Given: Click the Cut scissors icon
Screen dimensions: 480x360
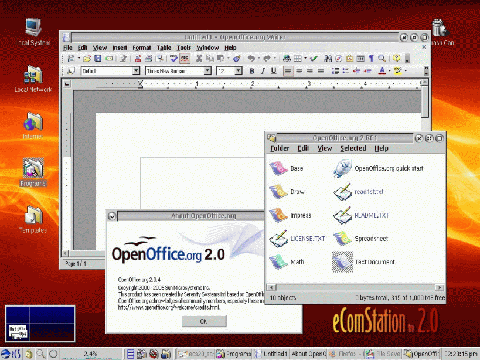Looking at the screenshot, I should tap(199, 58).
